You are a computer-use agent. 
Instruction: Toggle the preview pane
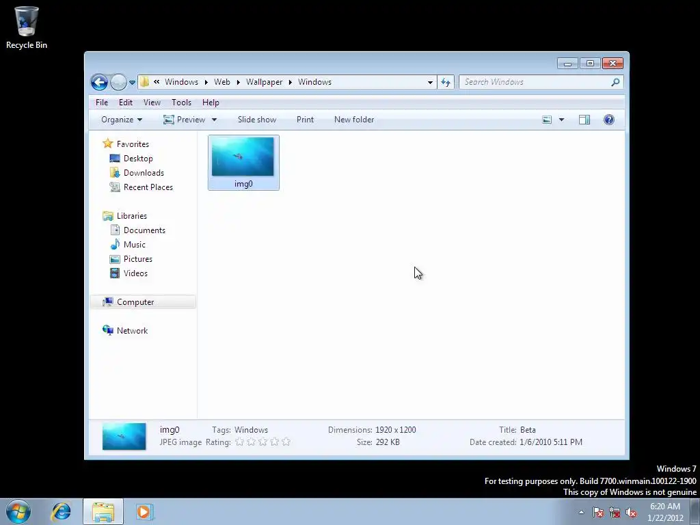(584, 120)
